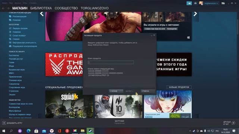Viewport: 239px width, 134px height.
Task: Click the Лидеры продаж icon in sidebar
Action: [x=10, y=28]
